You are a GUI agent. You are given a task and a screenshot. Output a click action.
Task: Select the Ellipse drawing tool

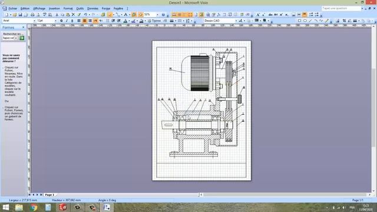point(305,21)
